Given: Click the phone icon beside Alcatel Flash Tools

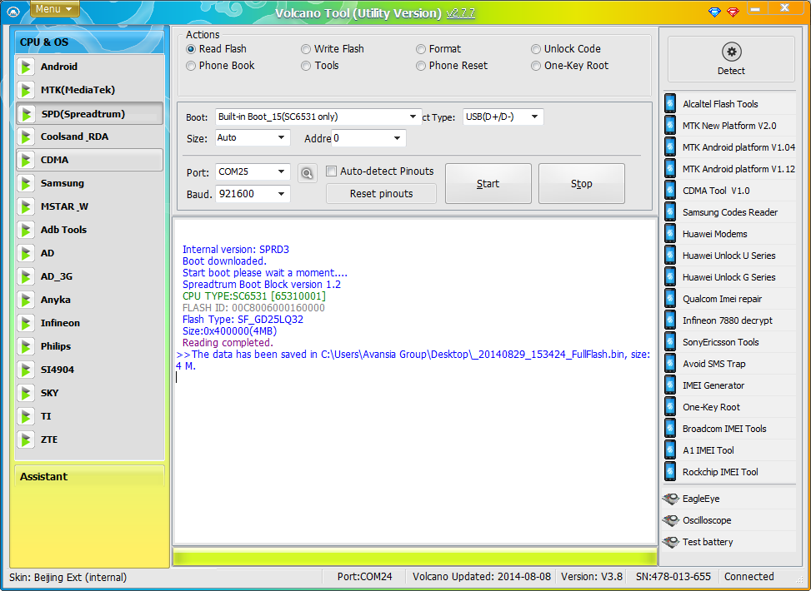Looking at the screenshot, I should (x=670, y=104).
